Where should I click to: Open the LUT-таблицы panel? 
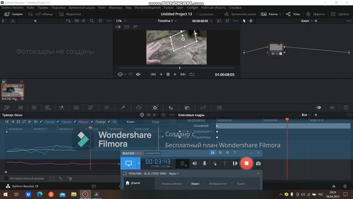pyautogui.click(x=41, y=14)
